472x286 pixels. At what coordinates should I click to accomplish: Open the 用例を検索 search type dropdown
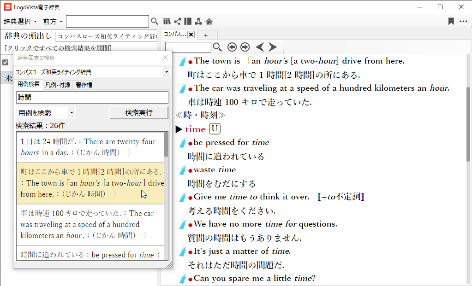(x=72, y=113)
